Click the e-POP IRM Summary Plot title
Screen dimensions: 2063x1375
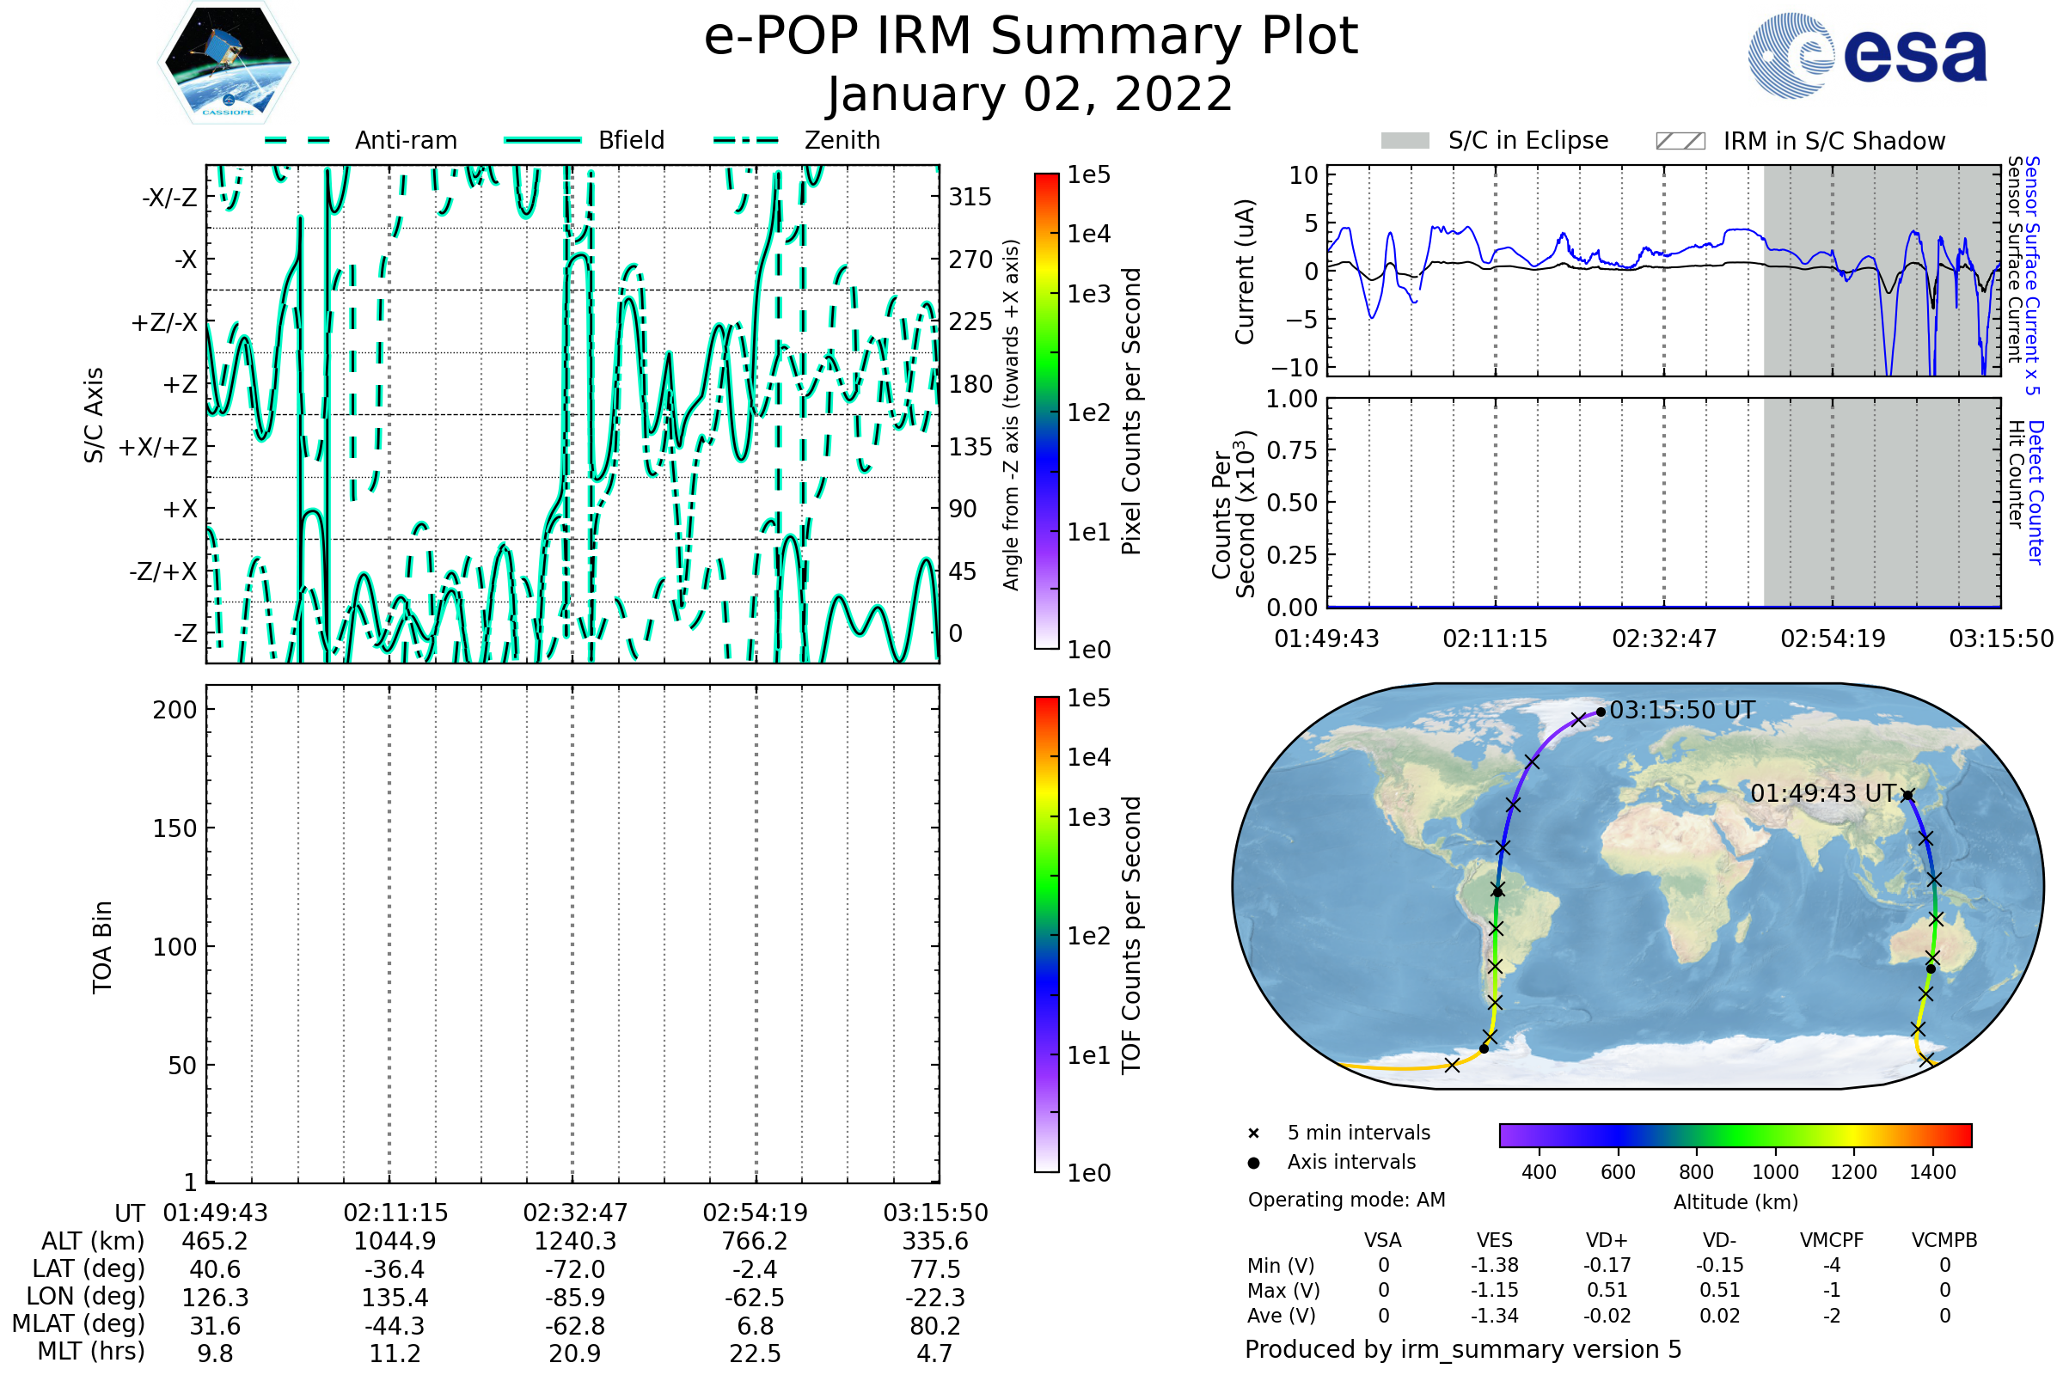pyautogui.click(x=1031, y=37)
